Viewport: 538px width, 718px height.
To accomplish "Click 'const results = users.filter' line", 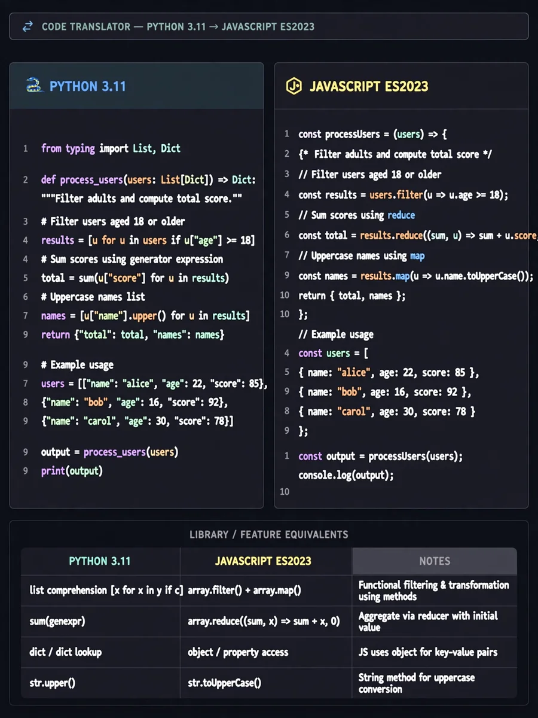I will coord(403,195).
